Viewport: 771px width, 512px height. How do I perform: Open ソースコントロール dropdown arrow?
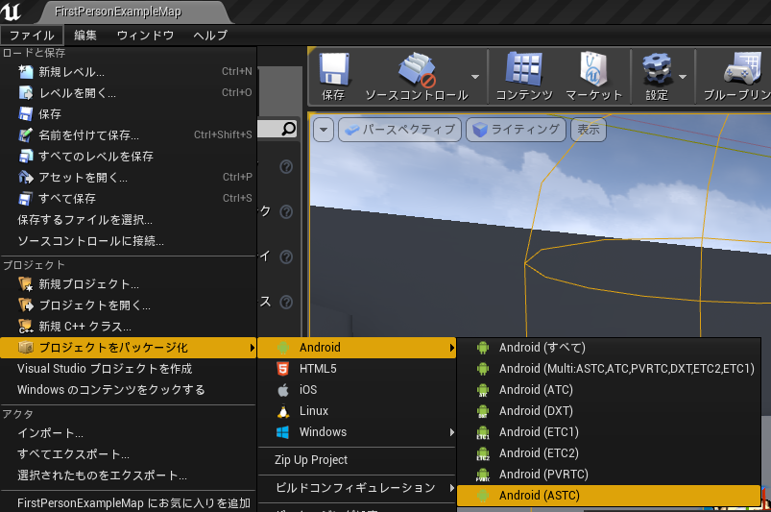475,77
